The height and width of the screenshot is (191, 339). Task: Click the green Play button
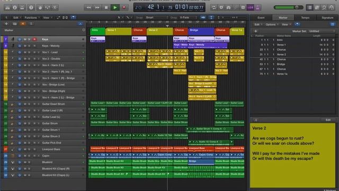click(115, 7)
